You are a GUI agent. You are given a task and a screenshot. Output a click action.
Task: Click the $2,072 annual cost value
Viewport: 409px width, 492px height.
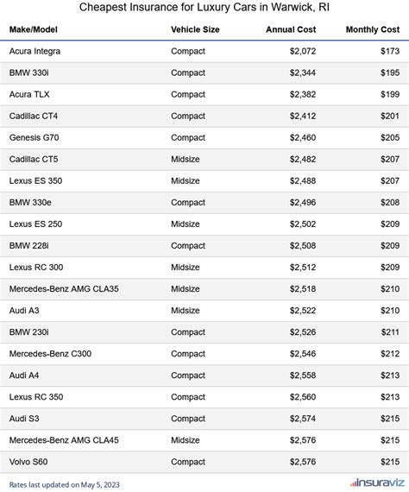point(303,51)
